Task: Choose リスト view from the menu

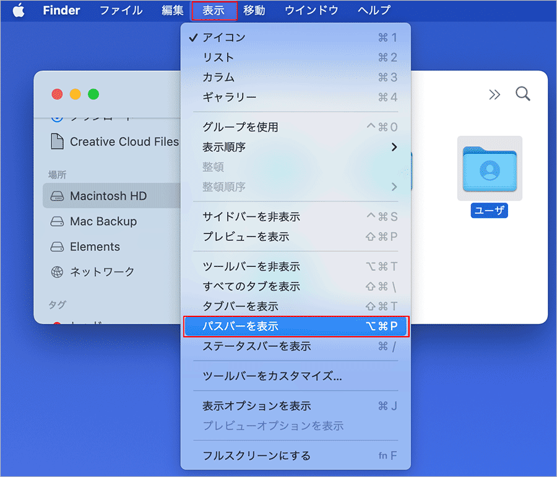Action: 218,57
